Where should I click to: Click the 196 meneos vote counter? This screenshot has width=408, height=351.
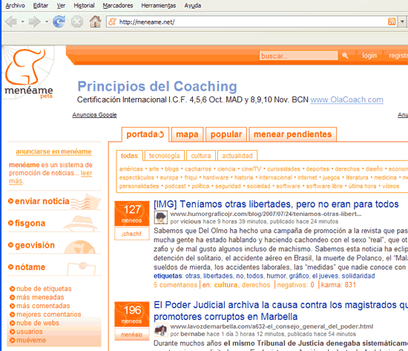[132, 315]
